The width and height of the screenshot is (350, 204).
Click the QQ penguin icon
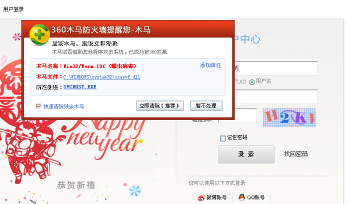coord(241,197)
